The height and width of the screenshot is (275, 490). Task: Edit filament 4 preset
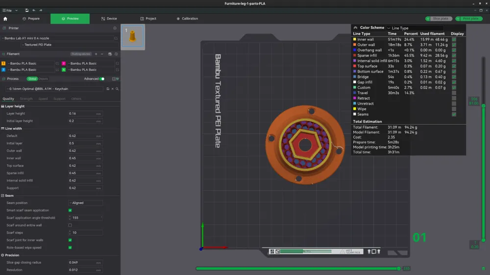pyautogui.click(x=117, y=69)
